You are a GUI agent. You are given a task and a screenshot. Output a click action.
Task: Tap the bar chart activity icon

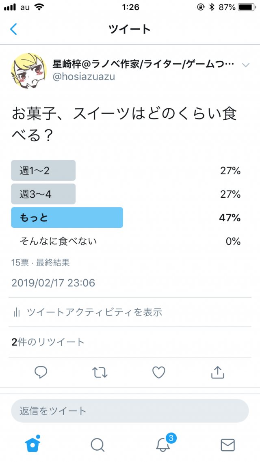tap(17, 312)
